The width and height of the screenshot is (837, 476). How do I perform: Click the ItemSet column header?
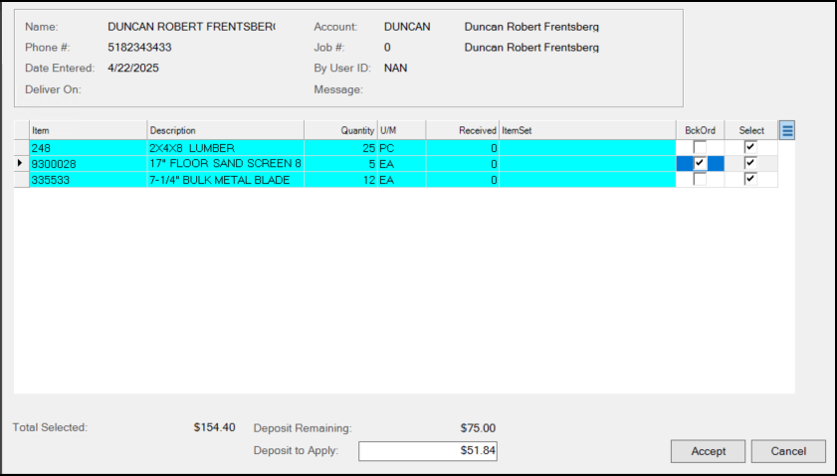point(587,130)
